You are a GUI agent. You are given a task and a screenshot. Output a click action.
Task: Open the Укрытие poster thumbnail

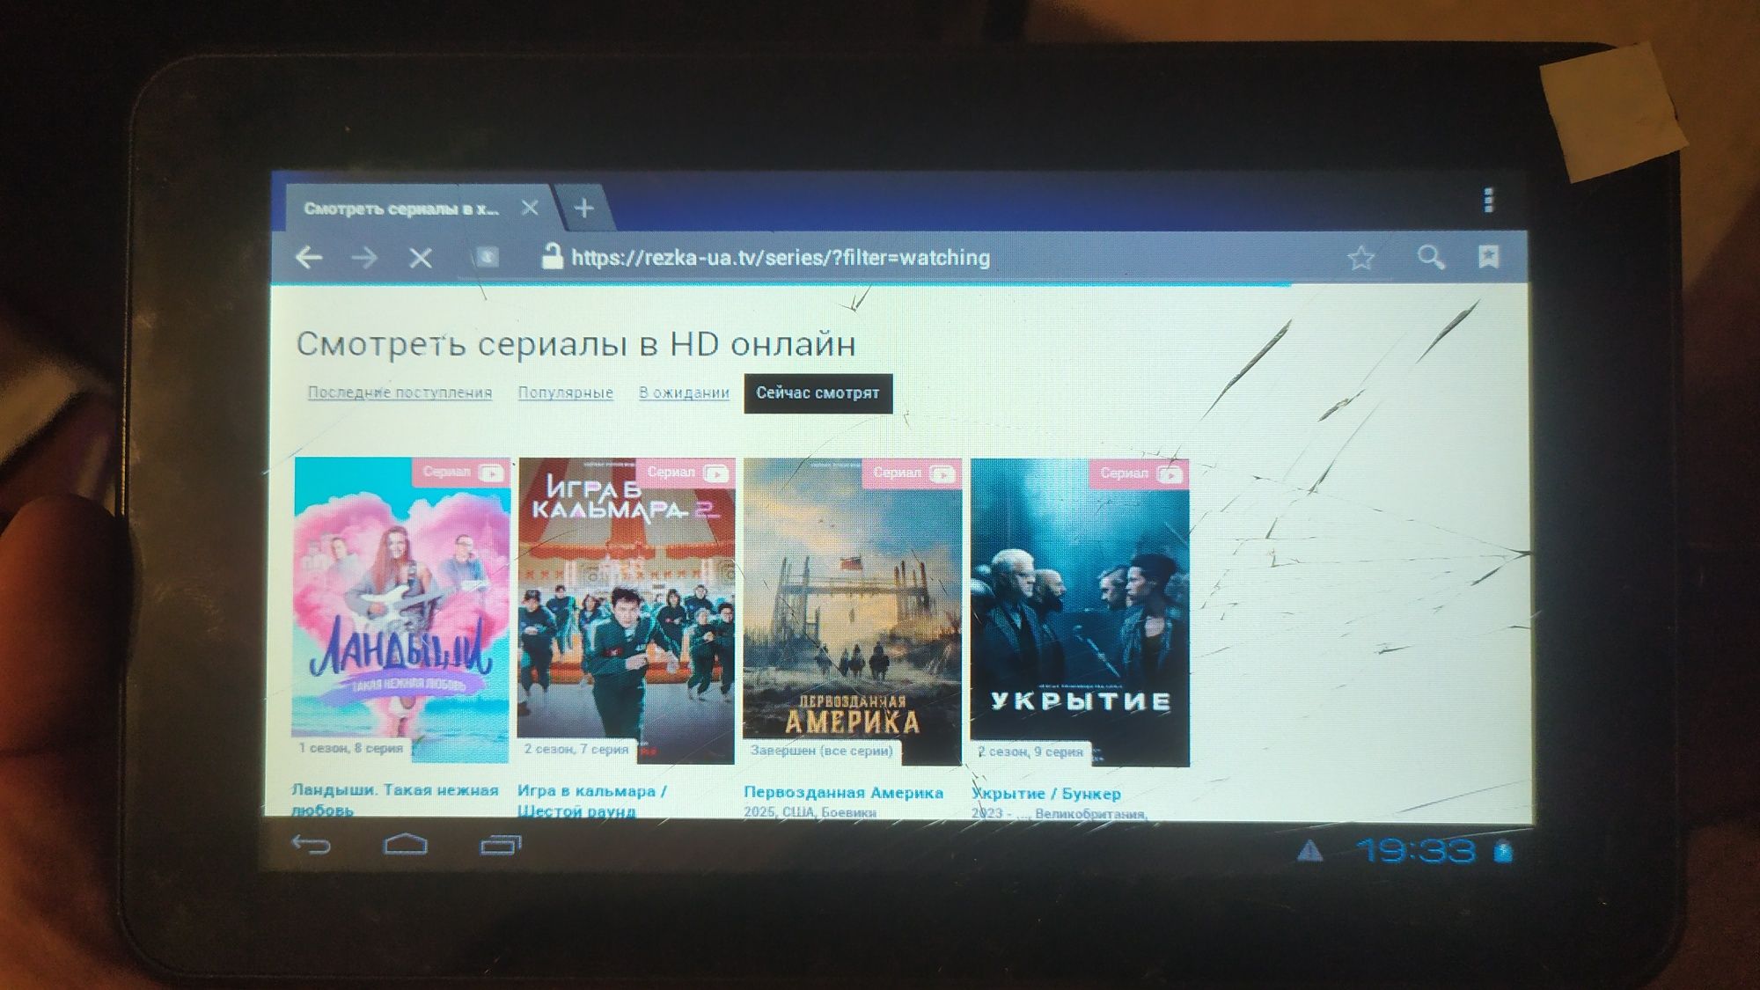tap(1080, 612)
